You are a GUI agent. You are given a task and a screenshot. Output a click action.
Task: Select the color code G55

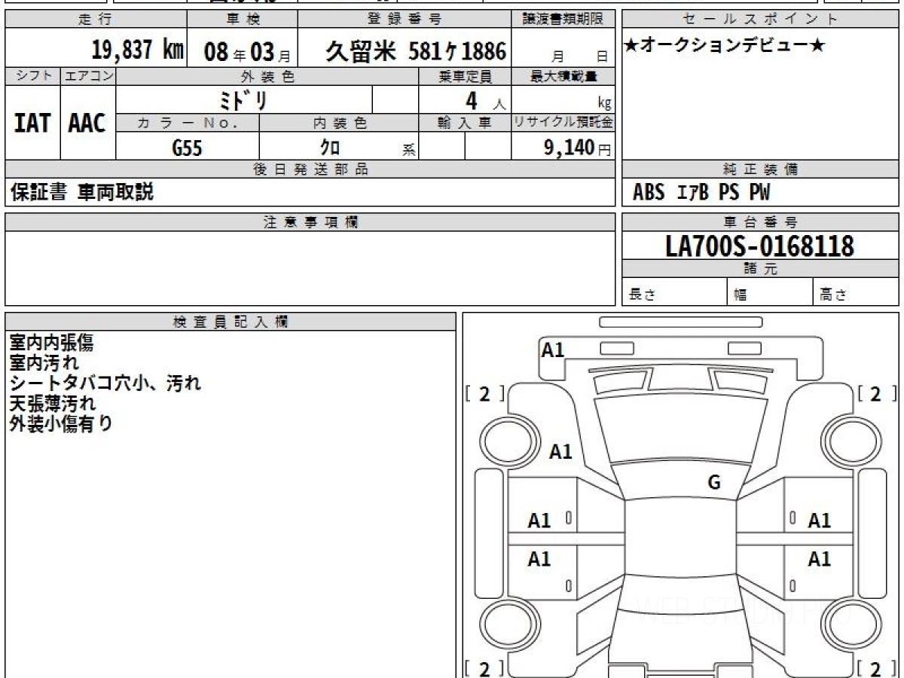pyautogui.click(x=187, y=148)
